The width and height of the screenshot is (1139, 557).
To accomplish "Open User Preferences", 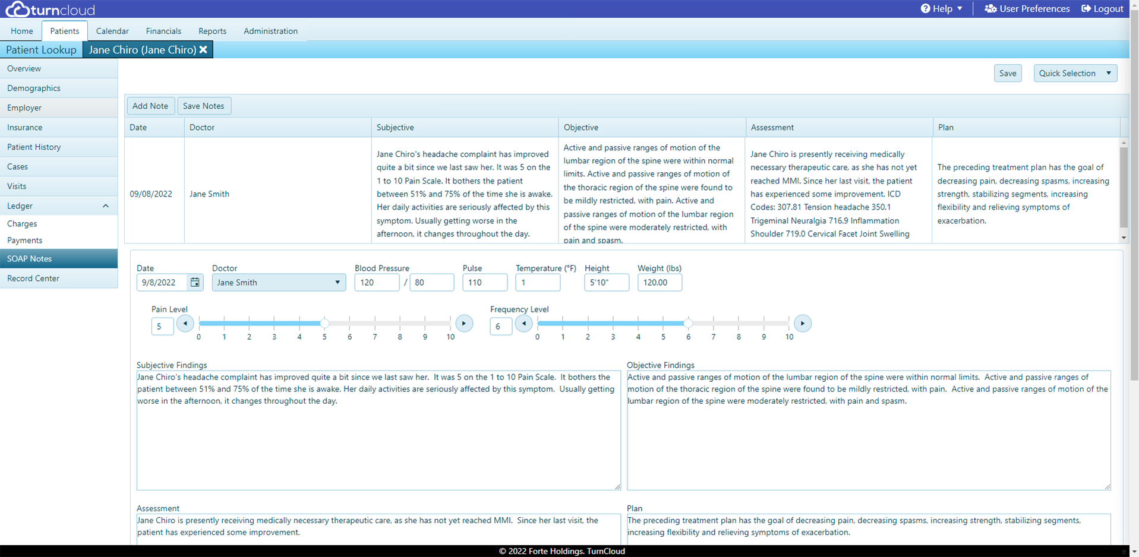I will [1027, 9].
